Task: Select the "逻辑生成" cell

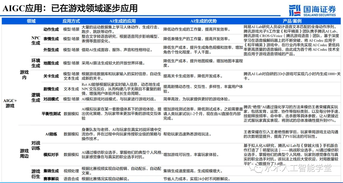Action: (36, 97)
